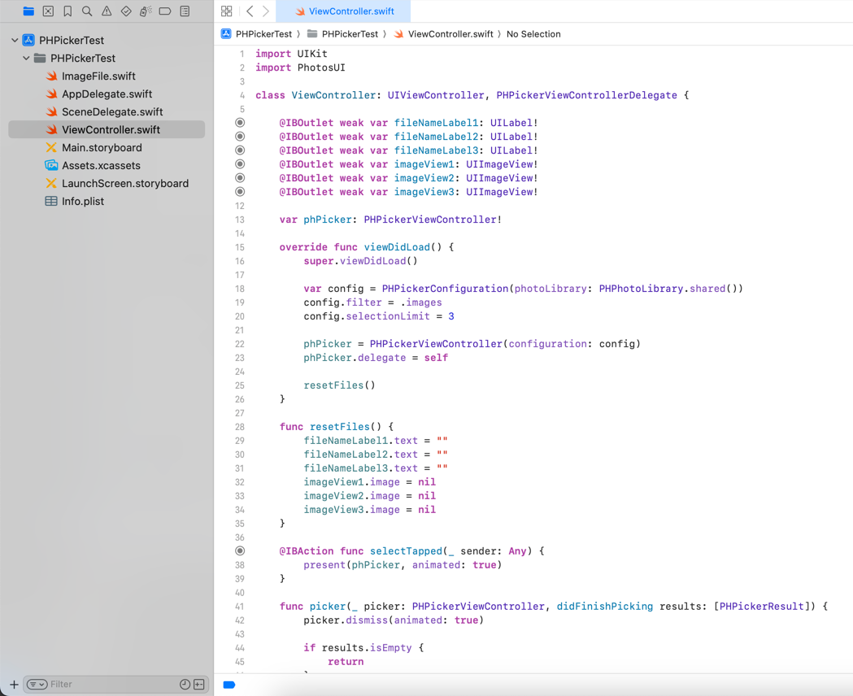853x696 pixels.
Task: Open Main.storyboard in the navigator
Action: click(102, 148)
